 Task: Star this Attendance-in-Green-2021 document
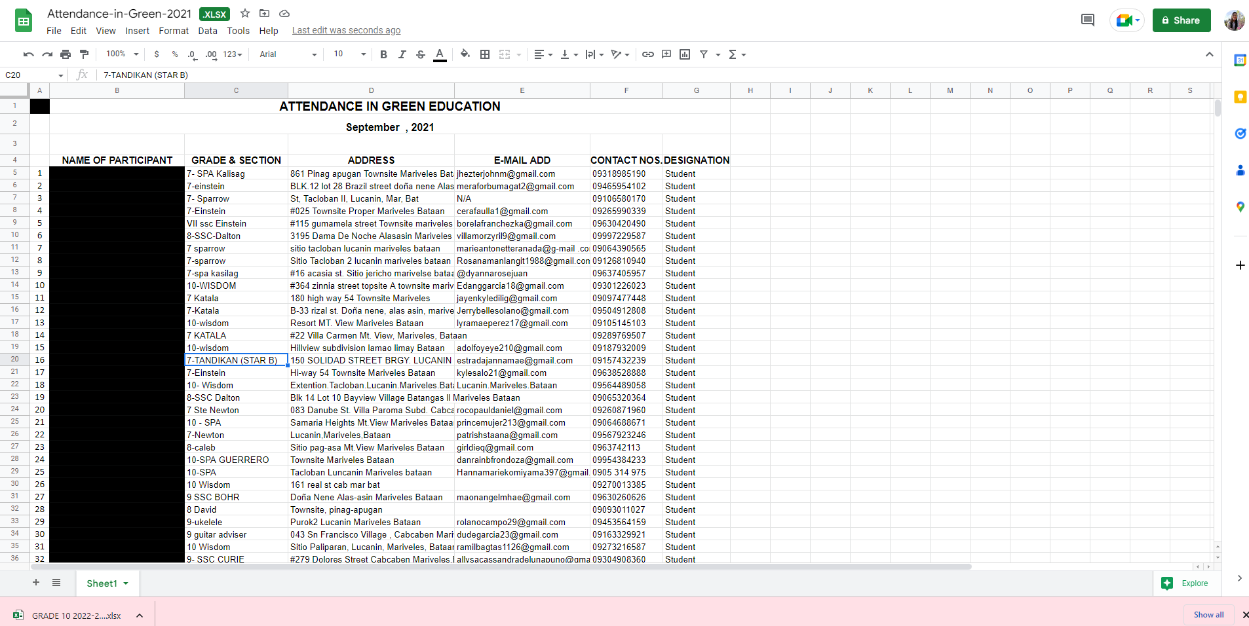(x=245, y=14)
